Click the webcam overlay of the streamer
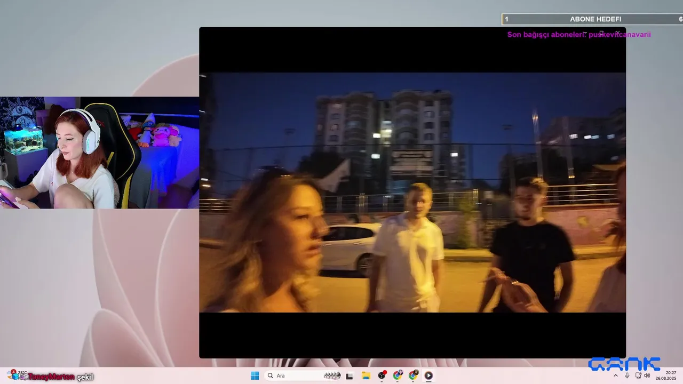Viewport: 683px width, 384px height. [x=99, y=153]
